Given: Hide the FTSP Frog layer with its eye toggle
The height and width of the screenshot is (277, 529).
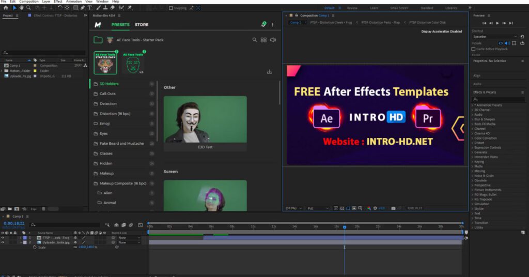Looking at the screenshot, I should pyautogui.click(x=3, y=238).
